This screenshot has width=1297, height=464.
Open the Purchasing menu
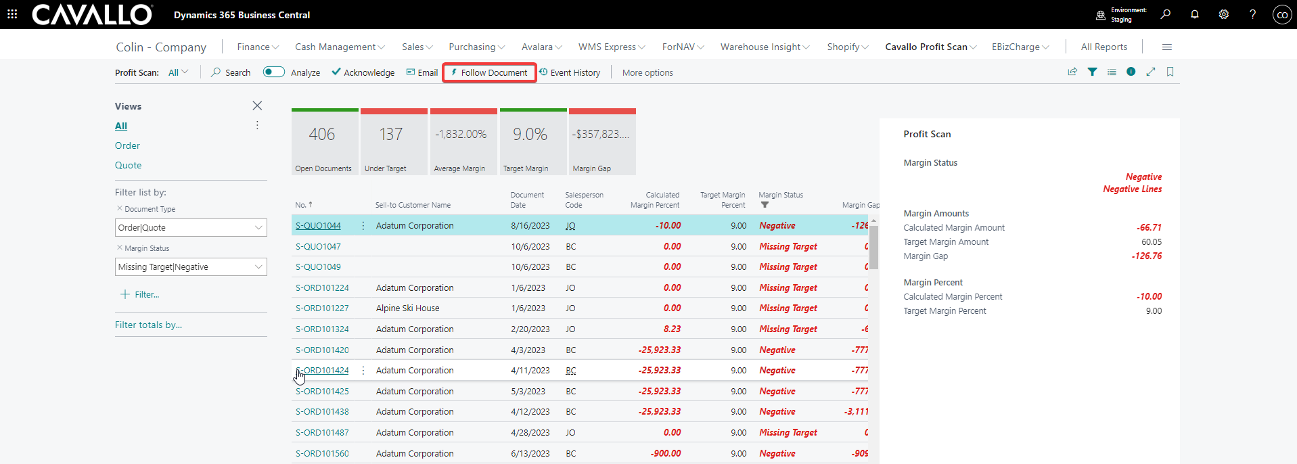pos(476,47)
